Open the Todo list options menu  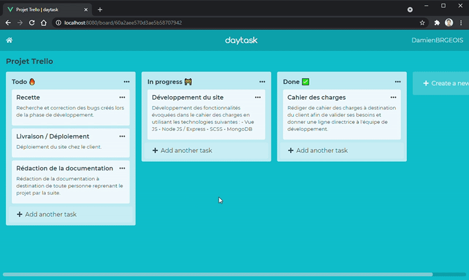[127, 81]
